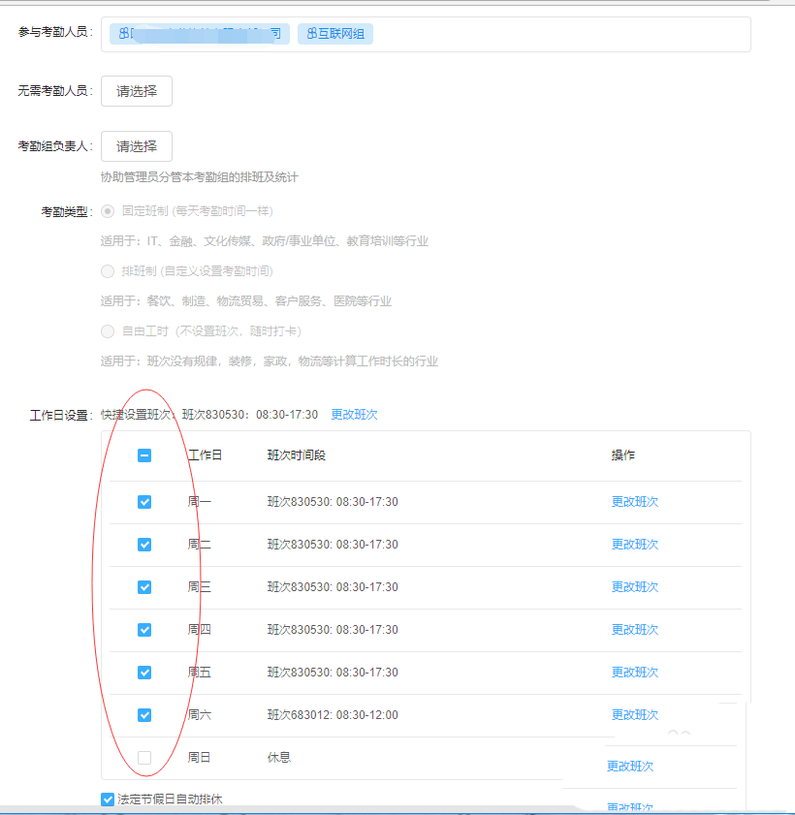Open 请选择 for 考勤组负责人
The width and height of the screenshot is (795, 815).
click(x=136, y=146)
